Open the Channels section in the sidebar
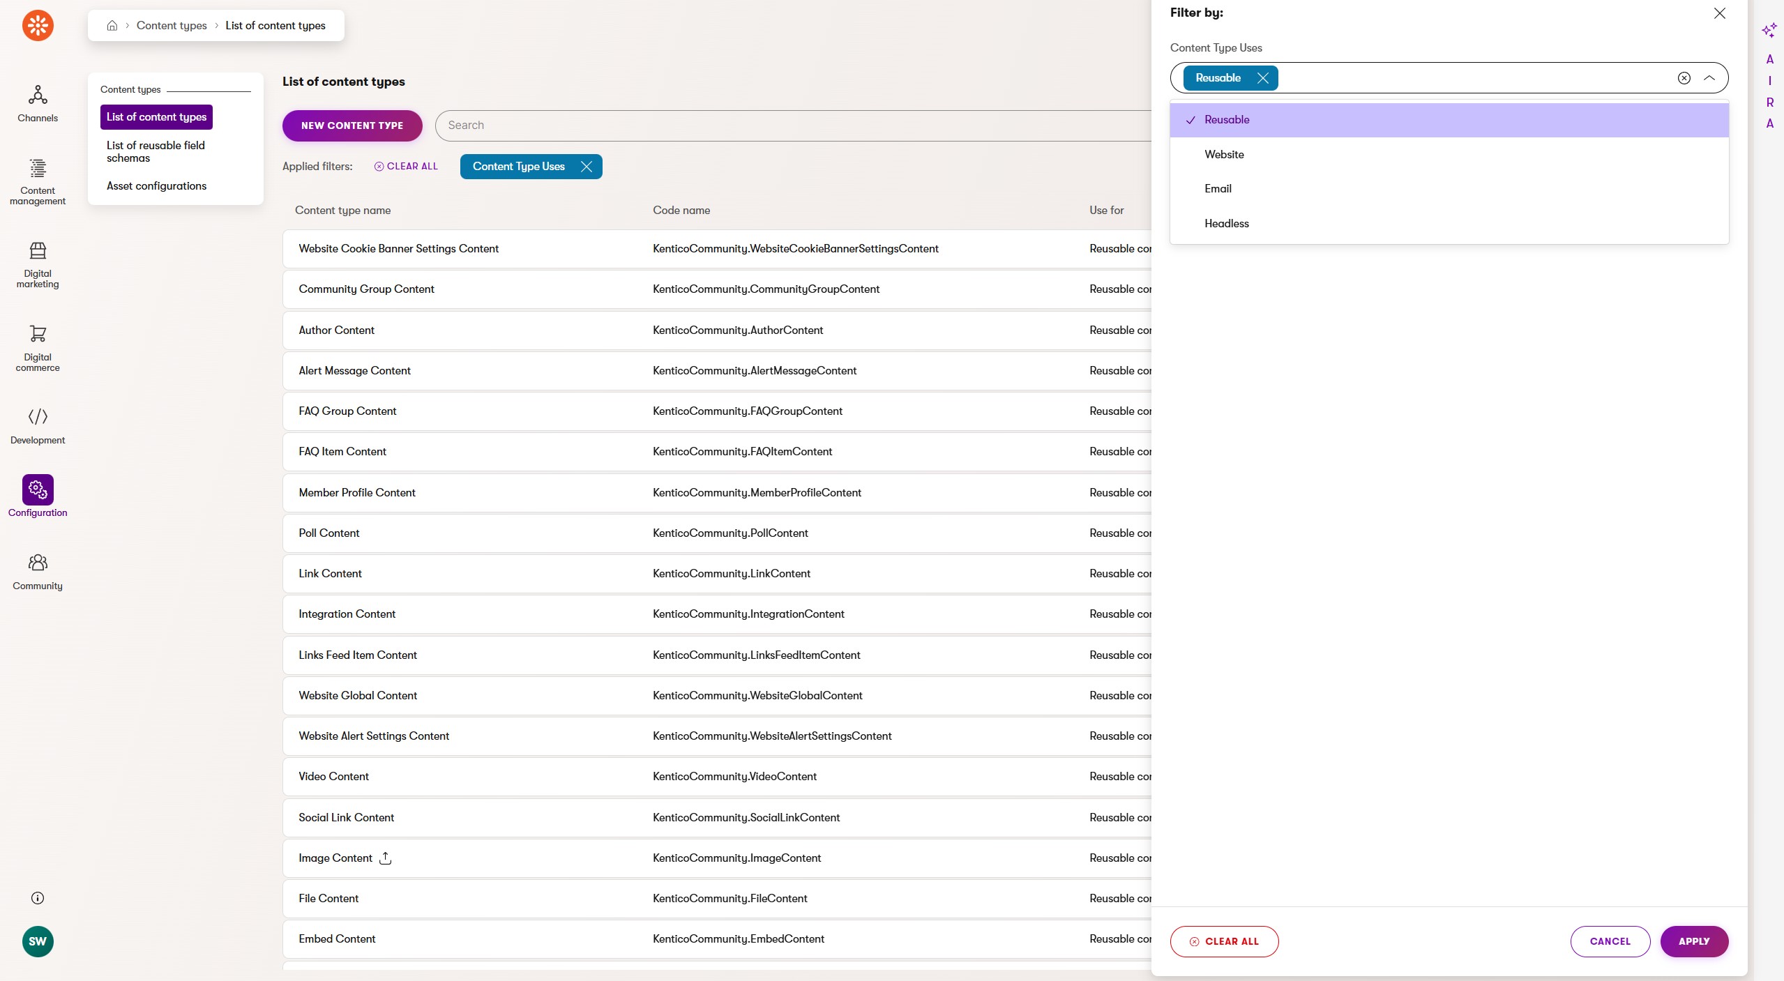 [38, 104]
